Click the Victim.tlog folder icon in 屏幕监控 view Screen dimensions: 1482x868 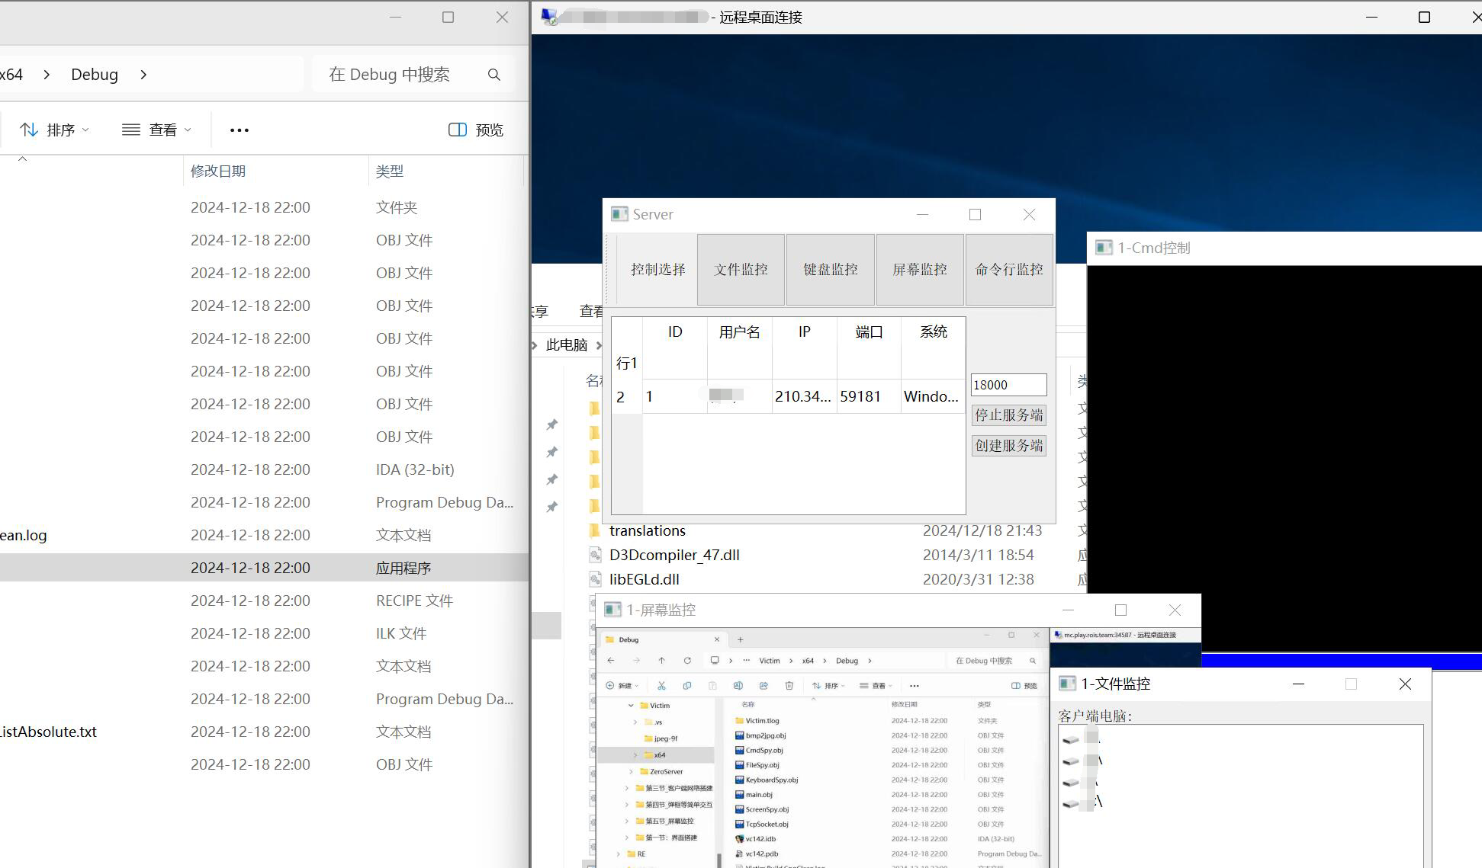(739, 720)
